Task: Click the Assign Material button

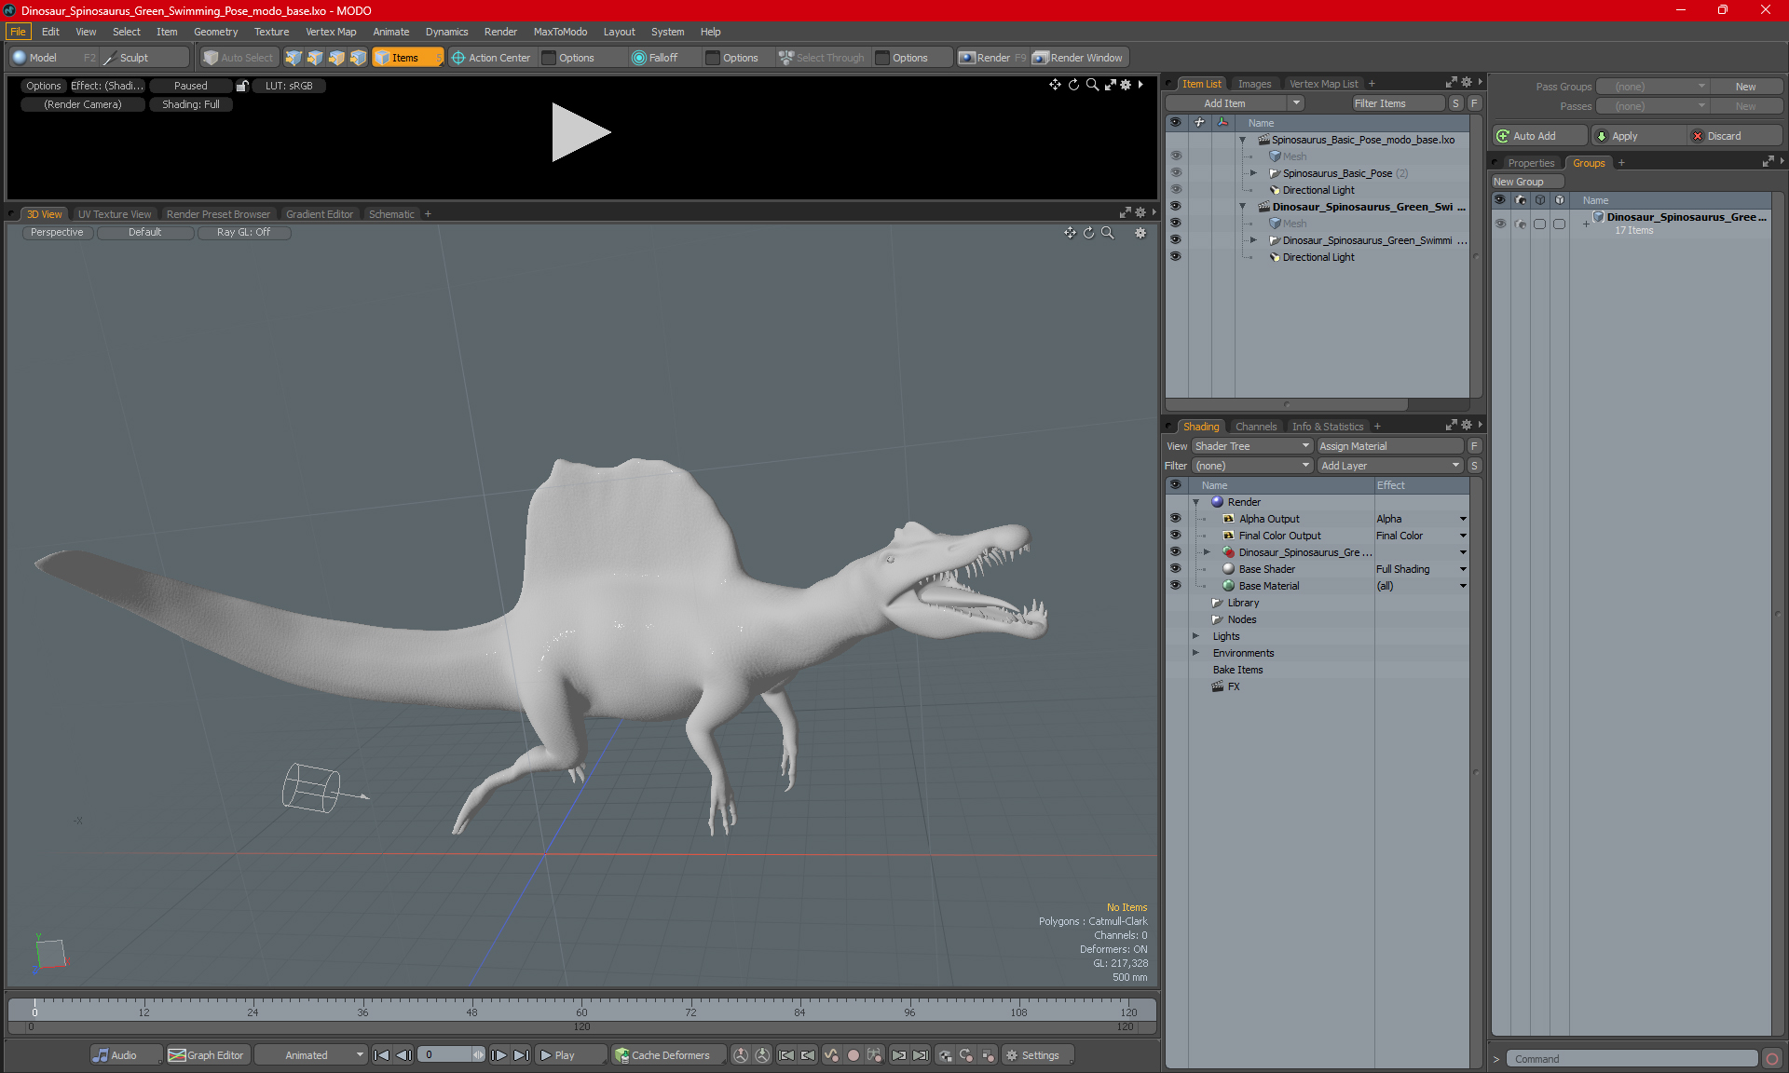Action: [x=1390, y=446]
